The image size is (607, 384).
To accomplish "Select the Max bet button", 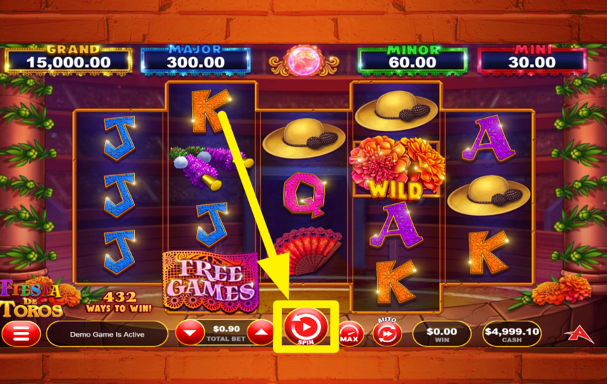I will (x=350, y=333).
